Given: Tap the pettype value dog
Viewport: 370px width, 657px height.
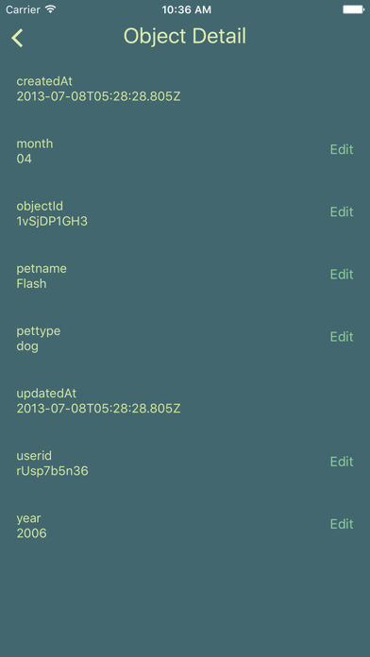Looking at the screenshot, I should (27, 347).
